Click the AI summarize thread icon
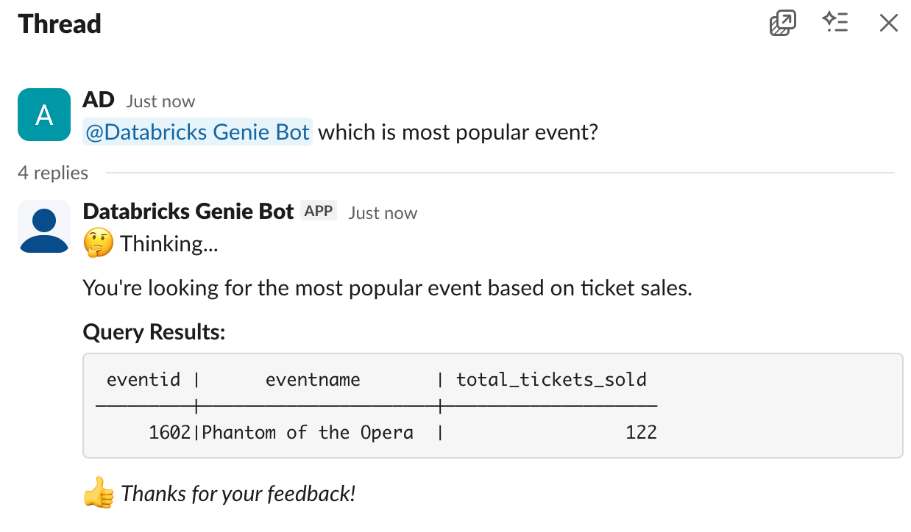Image resolution: width=911 pixels, height=532 pixels. click(x=835, y=24)
